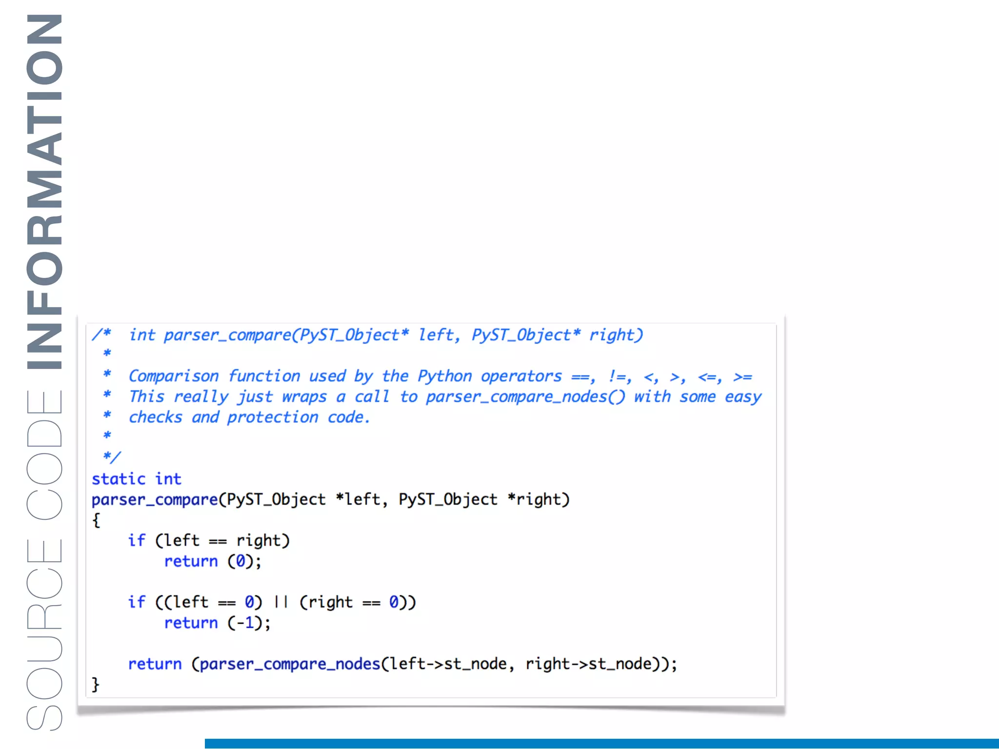Click the parser_compare_nodes call in the return statement
Image resolution: width=999 pixels, height=749 pixels.
point(290,664)
